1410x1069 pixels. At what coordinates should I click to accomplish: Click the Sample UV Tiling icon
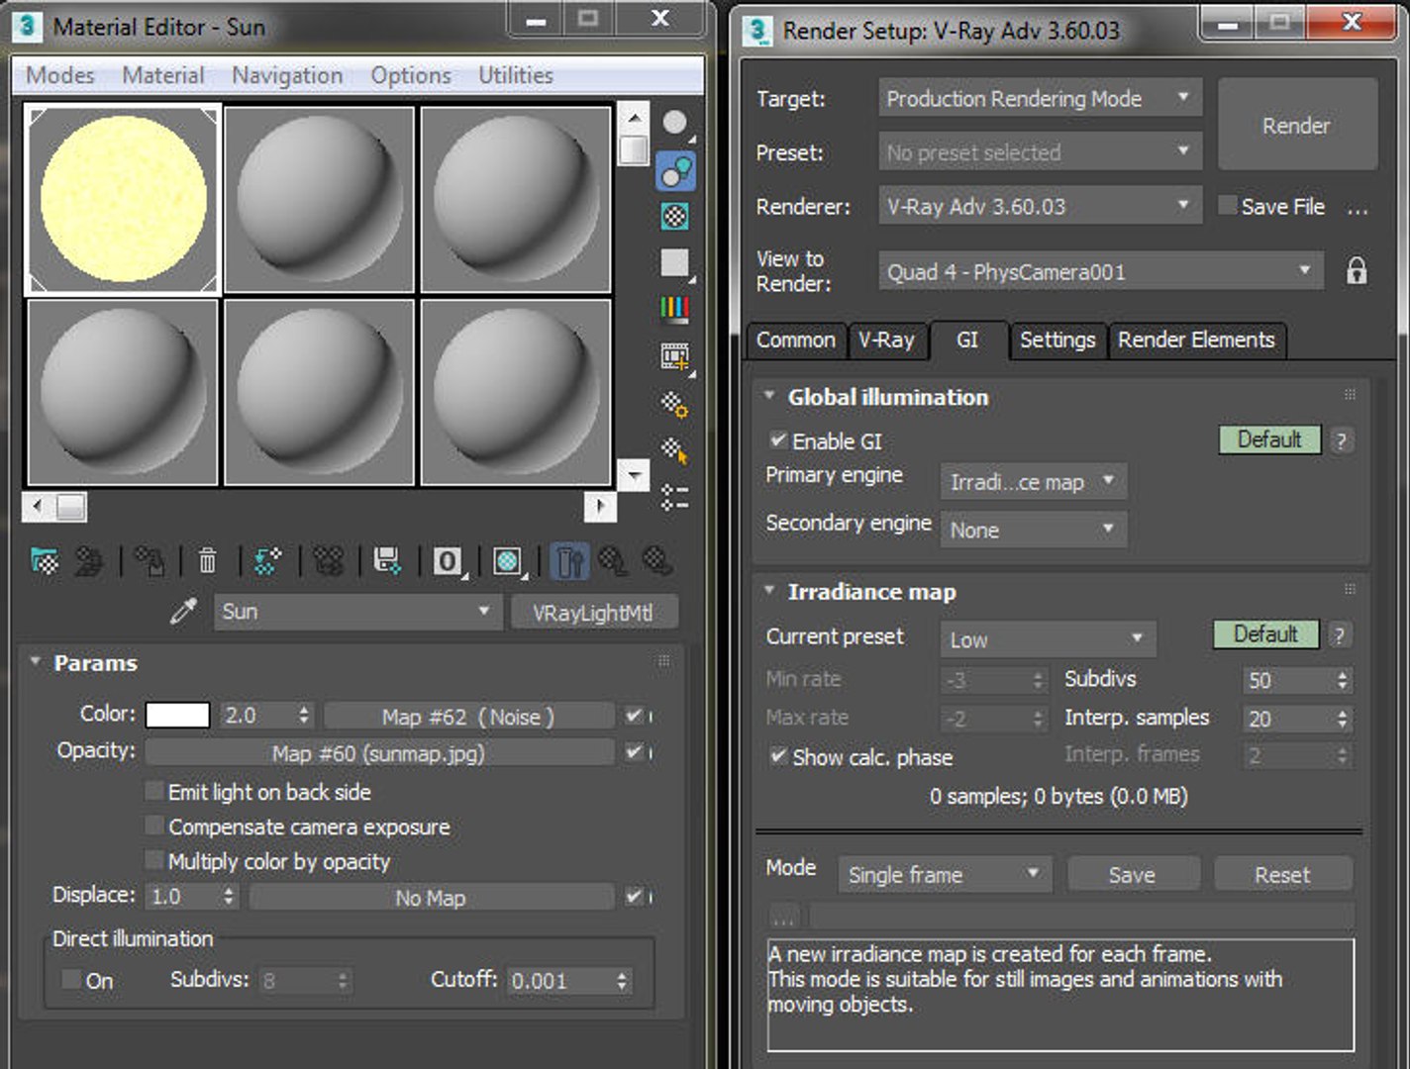[x=675, y=263]
